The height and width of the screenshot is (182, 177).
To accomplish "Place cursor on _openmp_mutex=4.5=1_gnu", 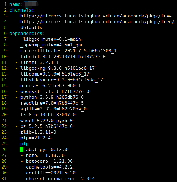I will coord(52,45).
